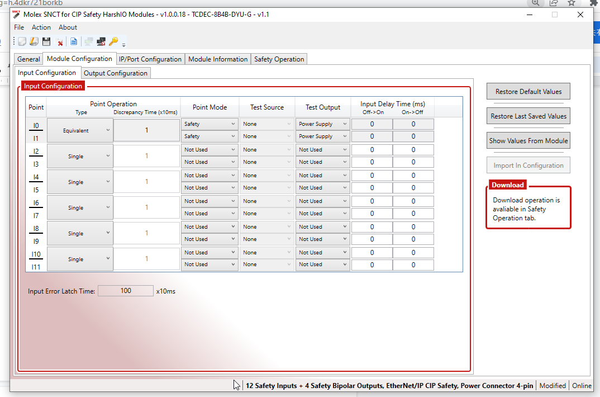Open the Single type dropdown for I8/I9
This screenshot has height=397, width=600.
(x=80, y=233)
